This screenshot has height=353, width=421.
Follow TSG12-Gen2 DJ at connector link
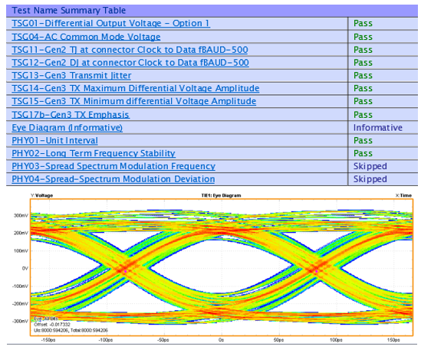130,63
